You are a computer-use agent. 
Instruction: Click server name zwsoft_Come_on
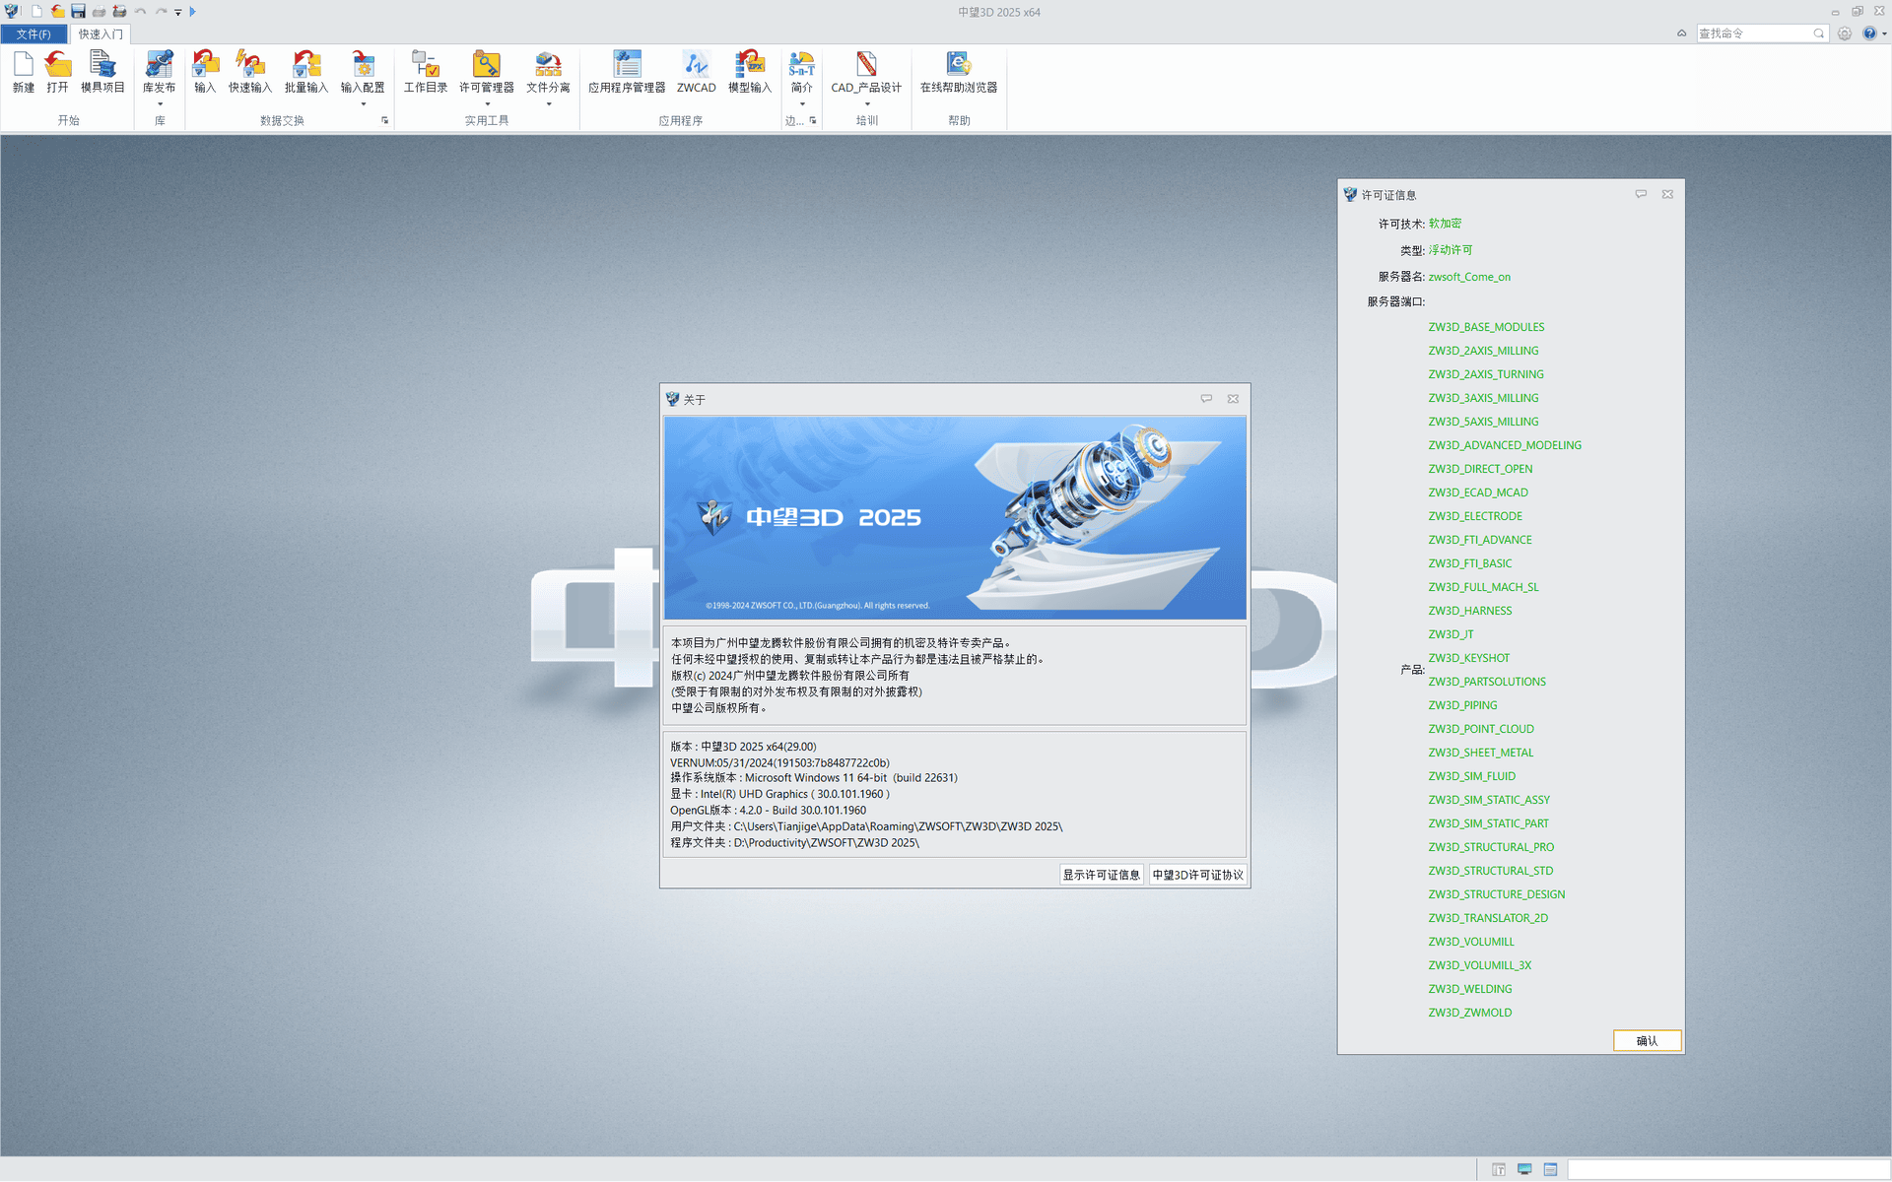[x=1469, y=277]
